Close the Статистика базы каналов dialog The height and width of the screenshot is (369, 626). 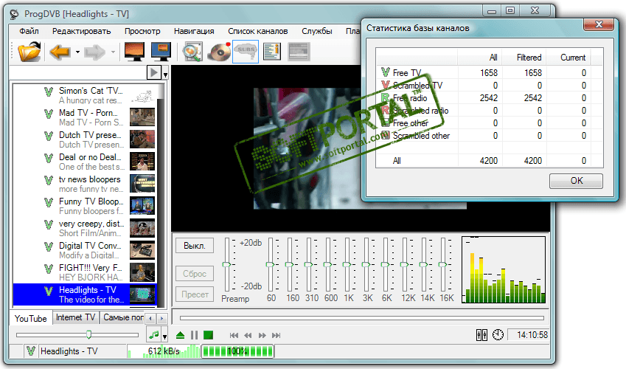[599, 24]
